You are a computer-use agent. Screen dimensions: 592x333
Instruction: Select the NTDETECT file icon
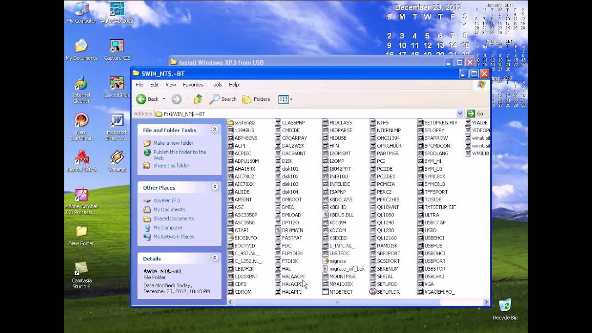point(326,292)
